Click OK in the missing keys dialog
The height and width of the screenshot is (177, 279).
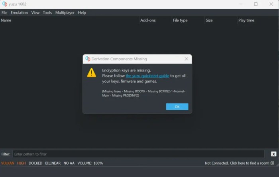tap(177, 107)
